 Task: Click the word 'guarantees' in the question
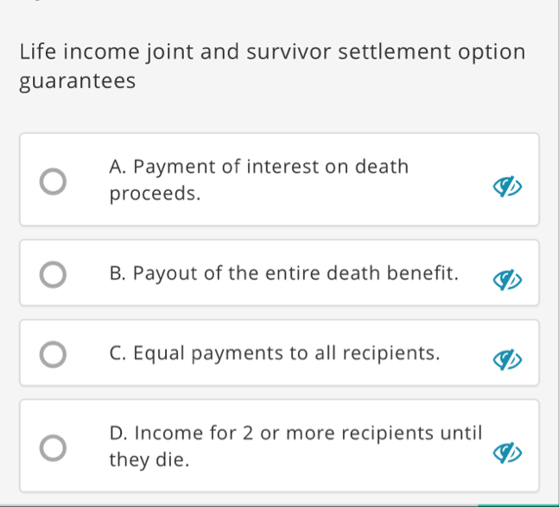click(x=78, y=81)
